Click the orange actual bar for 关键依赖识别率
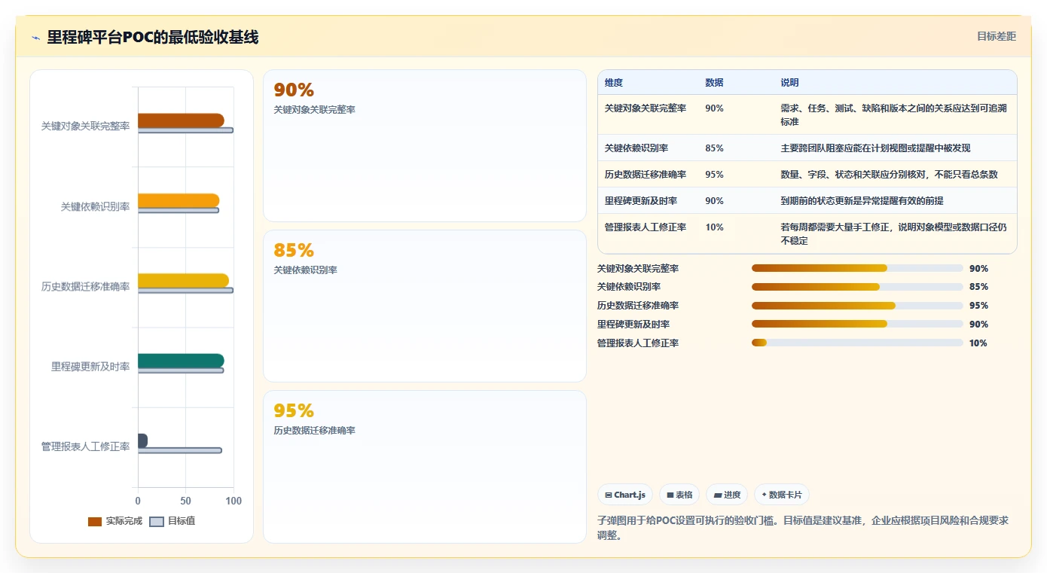1047x573 pixels. click(x=179, y=200)
